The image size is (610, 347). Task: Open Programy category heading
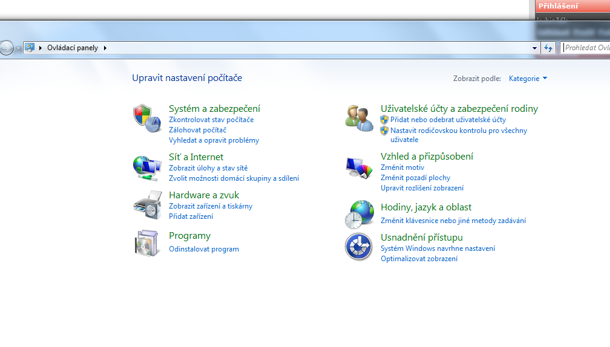189,236
